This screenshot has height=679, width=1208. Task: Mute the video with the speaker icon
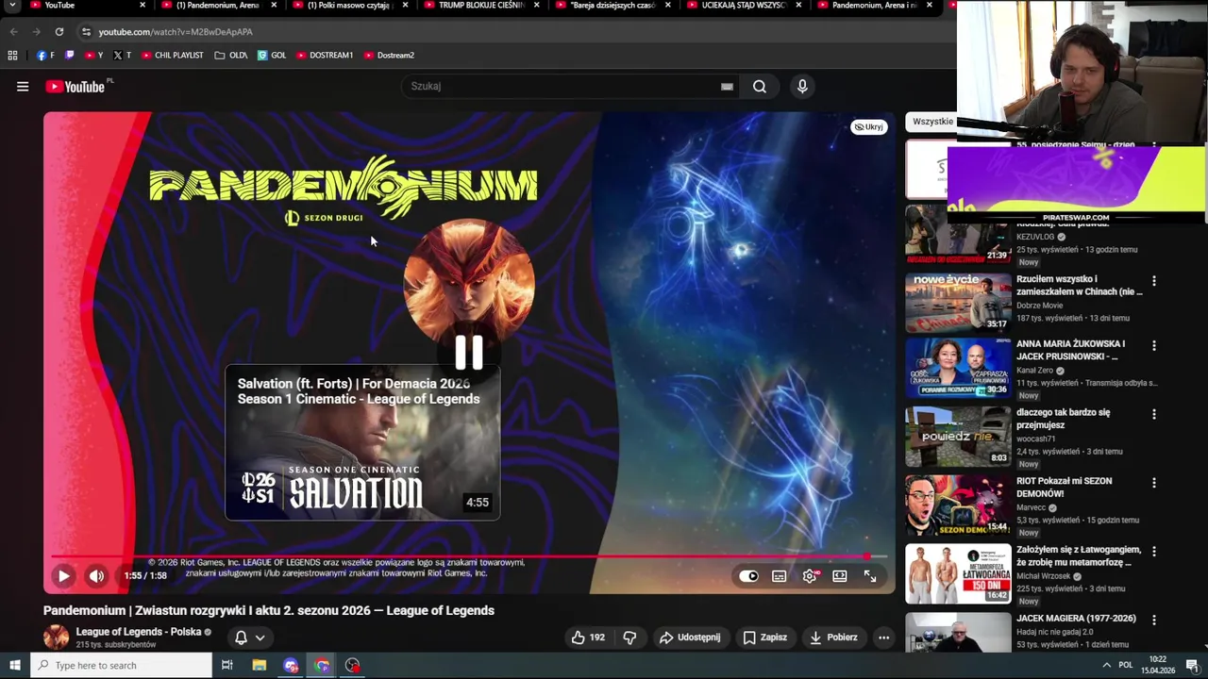tap(96, 576)
